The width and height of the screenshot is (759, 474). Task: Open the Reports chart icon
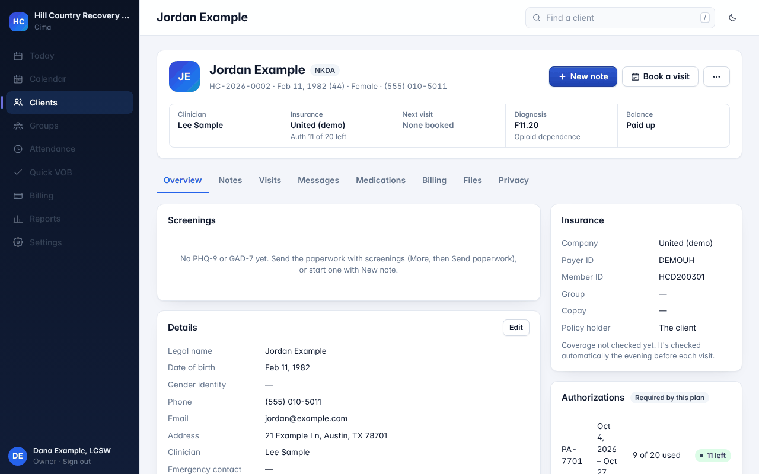click(18, 219)
